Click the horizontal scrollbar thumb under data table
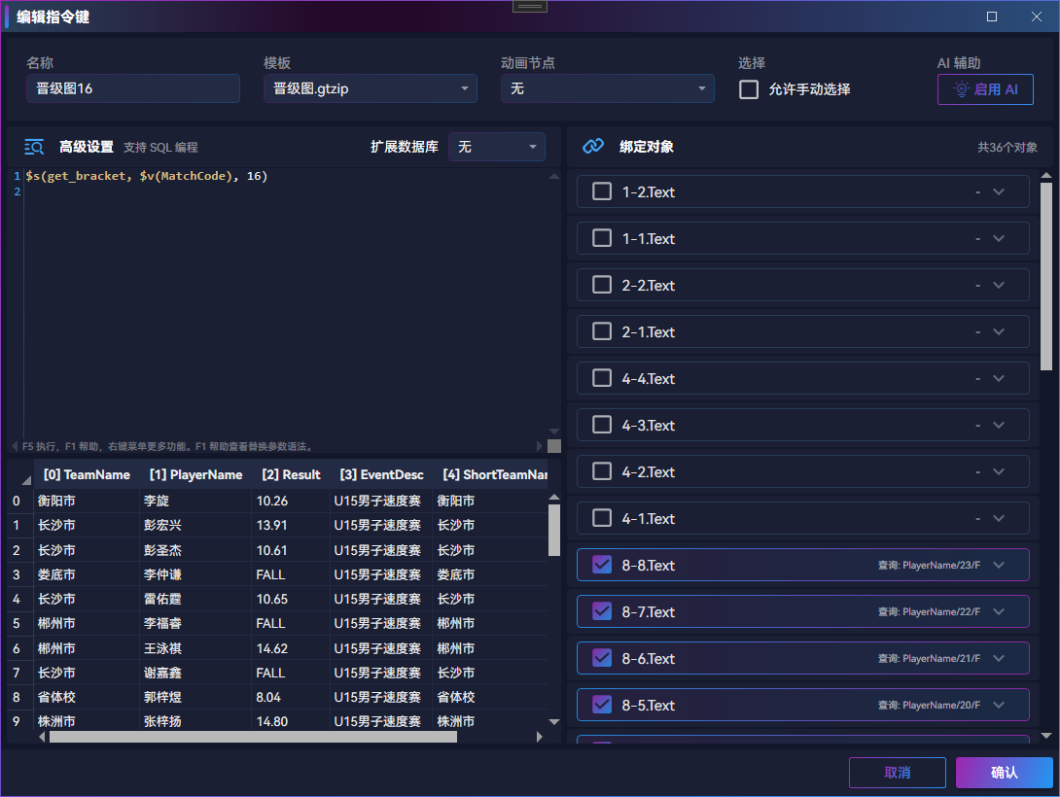The width and height of the screenshot is (1060, 797). click(x=253, y=737)
